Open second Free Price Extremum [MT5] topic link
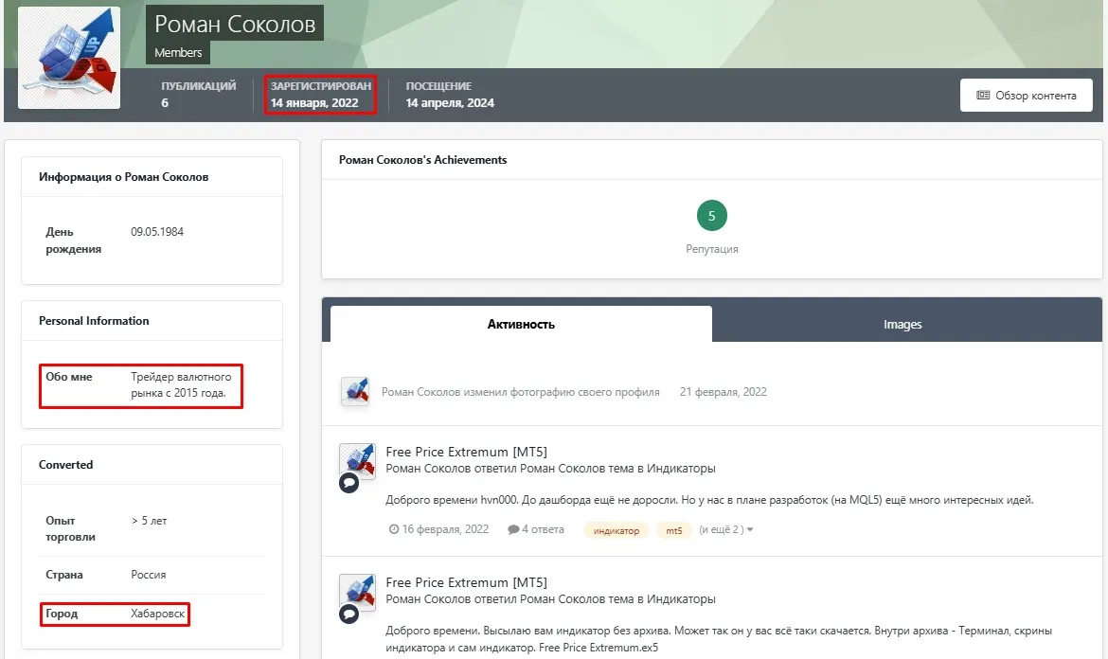1108x659 pixels. (x=466, y=582)
